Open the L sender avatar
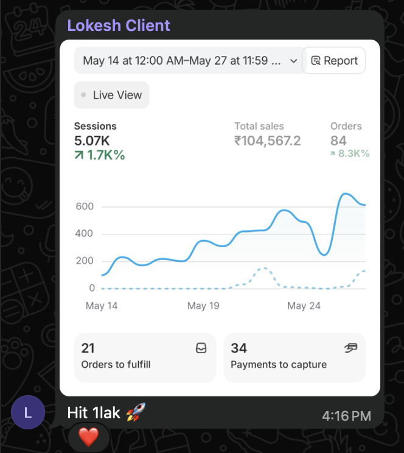 [28, 412]
